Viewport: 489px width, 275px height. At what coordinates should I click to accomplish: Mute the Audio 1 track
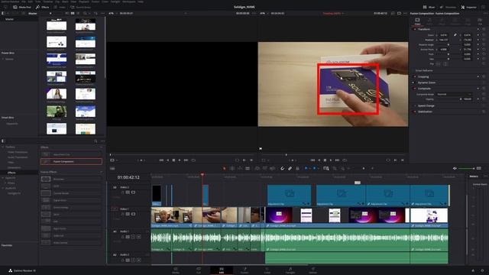click(138, 237)
